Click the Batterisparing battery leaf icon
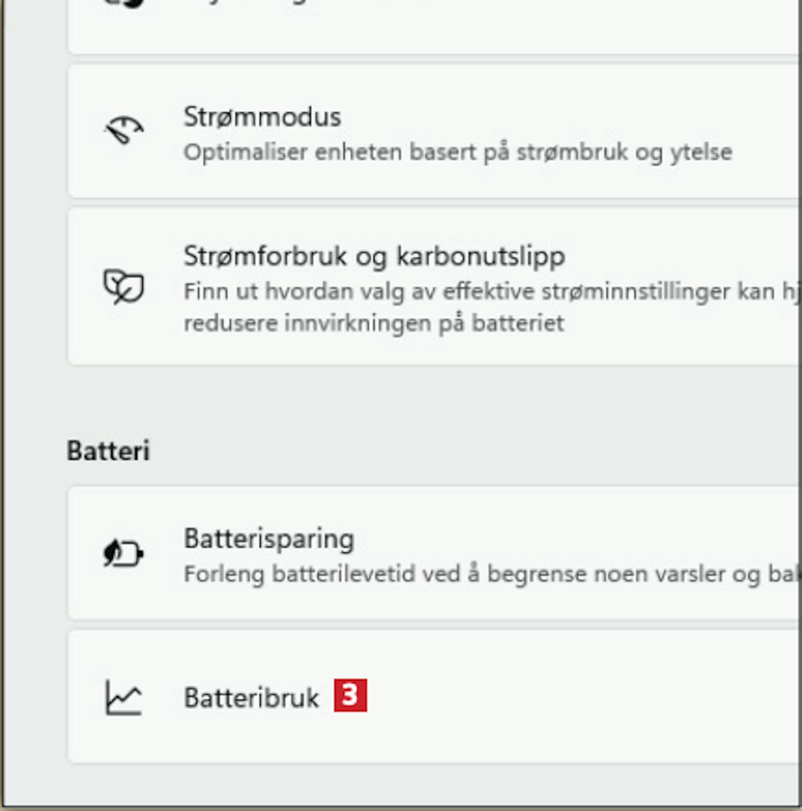Viewport: 802px width, 811px height. point(123,553)
